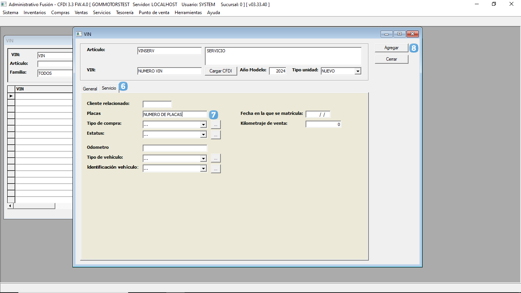This screenshot has height=293, width=521.
Task: Click the VIN filter field in background VIN window
Action: [x=55, y=55]
